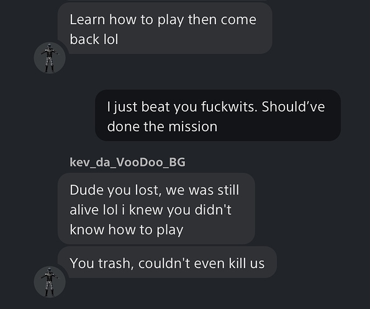Select the "You trash, couldn't even kill us" bubble
The image size is (370, 309).
click(x=167, y=262)
